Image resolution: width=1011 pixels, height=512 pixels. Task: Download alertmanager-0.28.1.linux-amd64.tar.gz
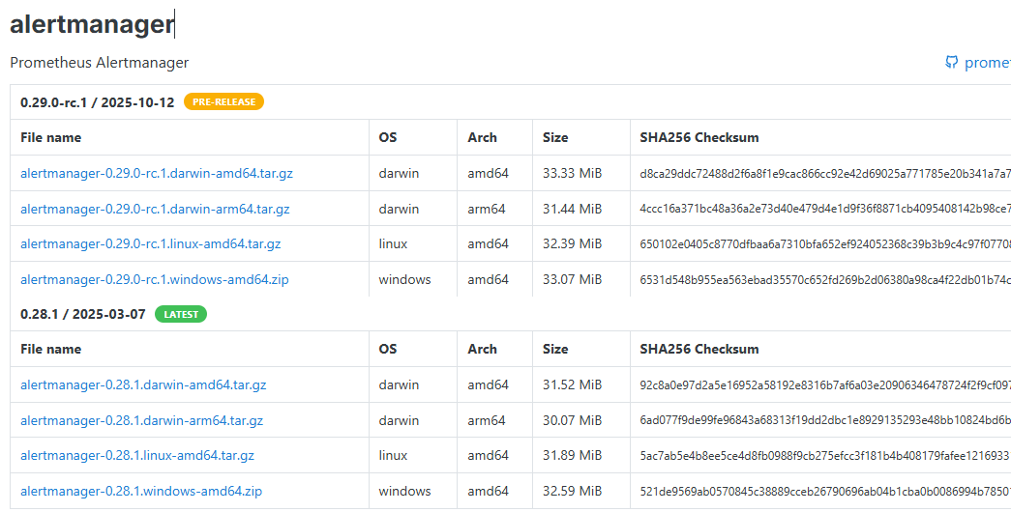(x=137, y=455)
